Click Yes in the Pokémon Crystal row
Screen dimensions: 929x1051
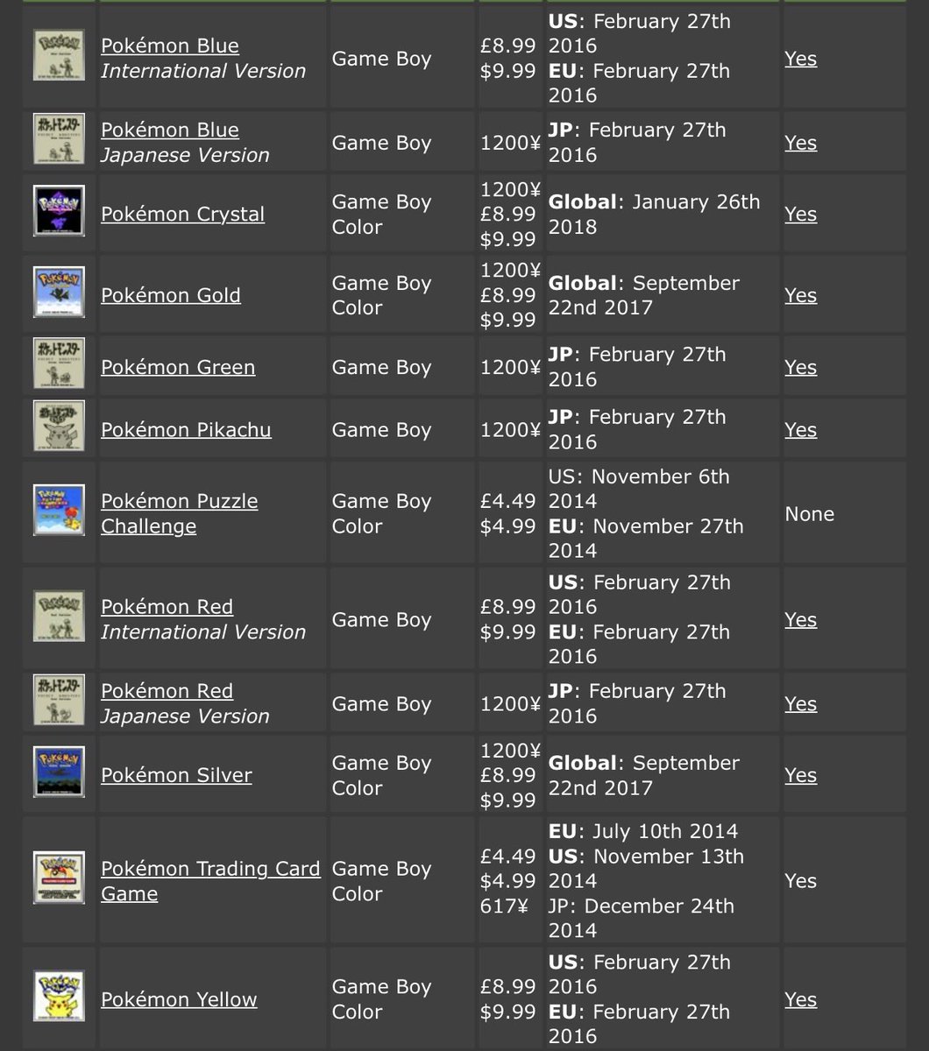(800, 214)
